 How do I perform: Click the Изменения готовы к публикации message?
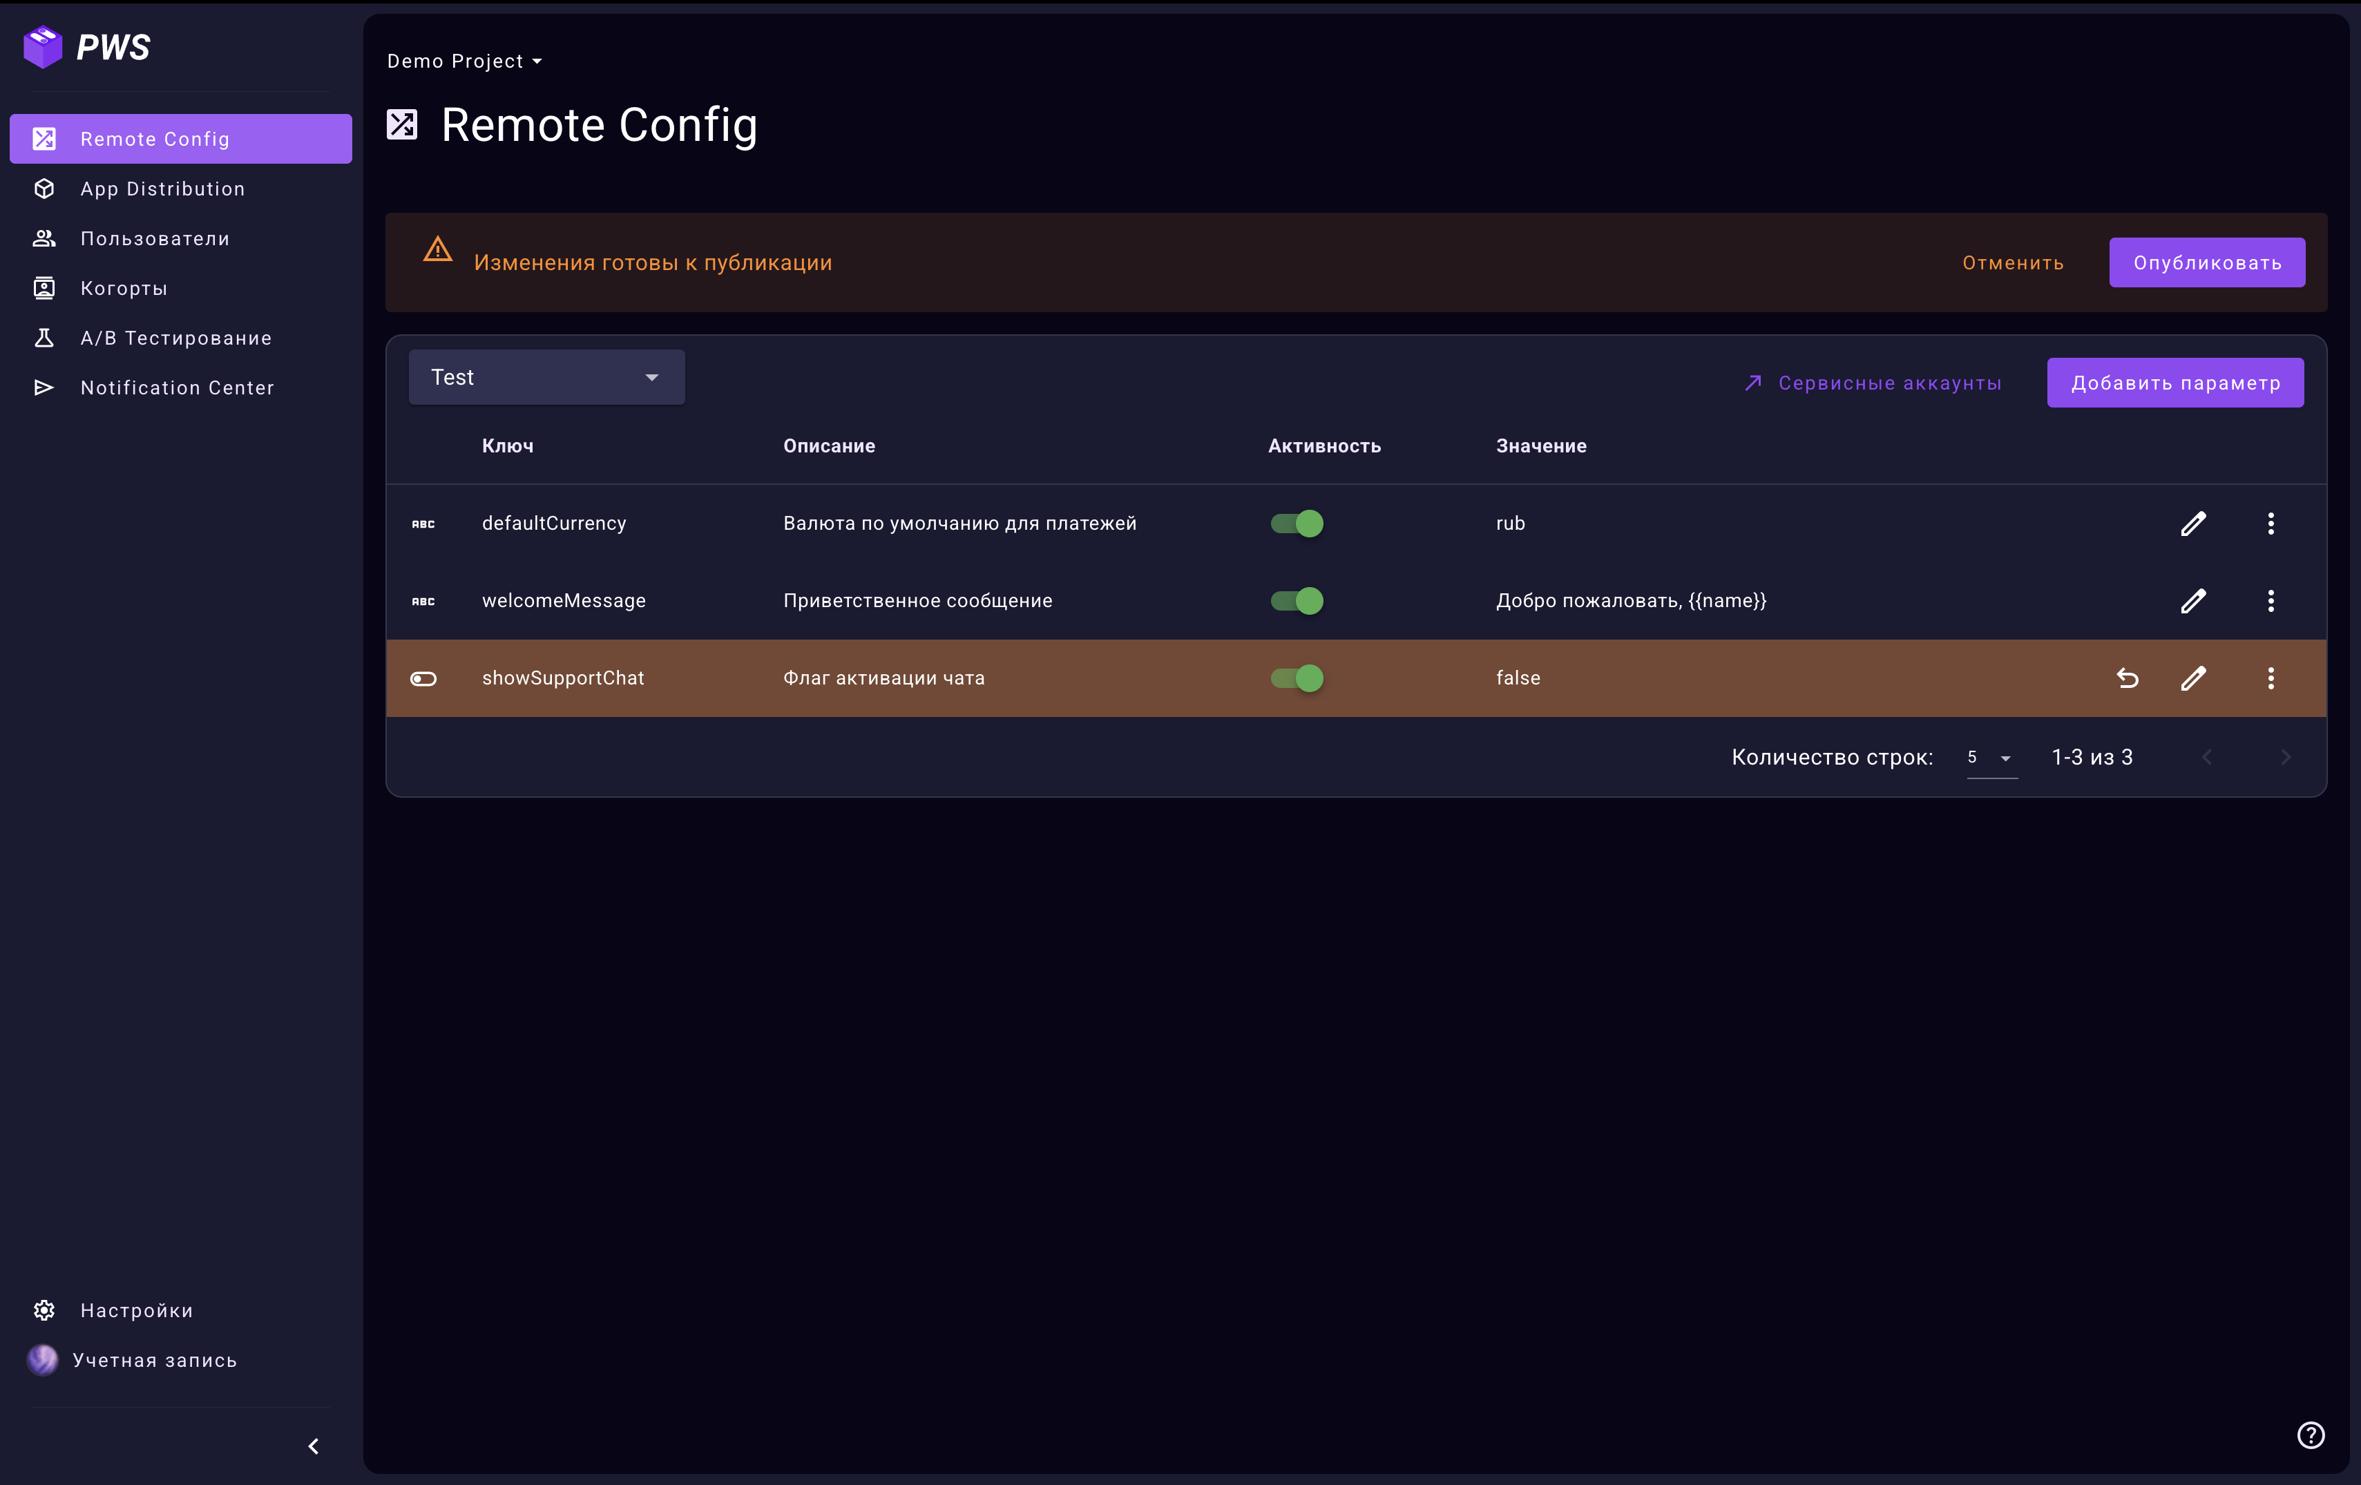653,262
